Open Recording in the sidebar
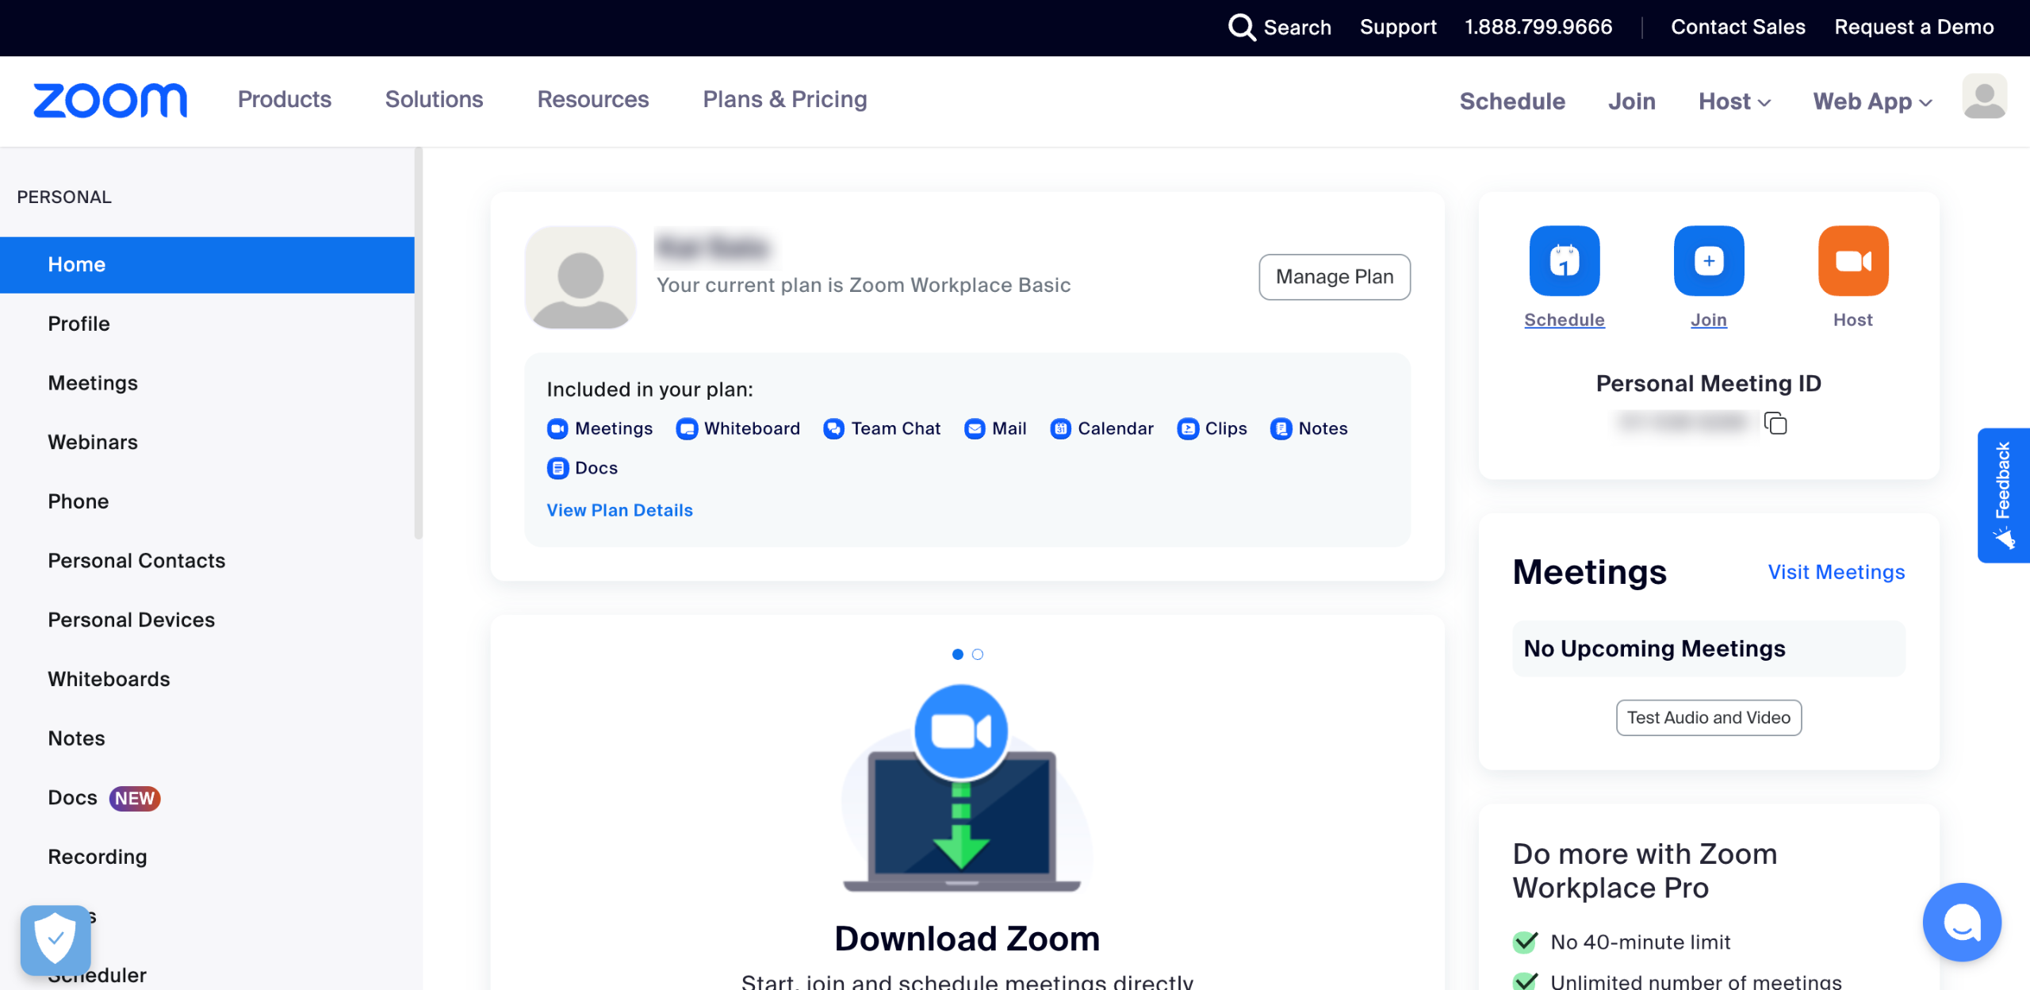2030x990 pixels. (98, 857)
